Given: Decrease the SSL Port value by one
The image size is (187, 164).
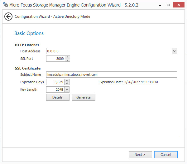Looking at the screenshot, I should [x=68, y=60].
